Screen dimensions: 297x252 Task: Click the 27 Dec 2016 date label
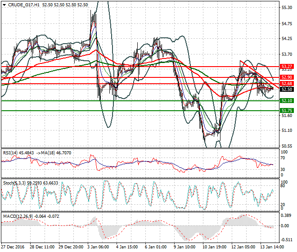[13, 247]
